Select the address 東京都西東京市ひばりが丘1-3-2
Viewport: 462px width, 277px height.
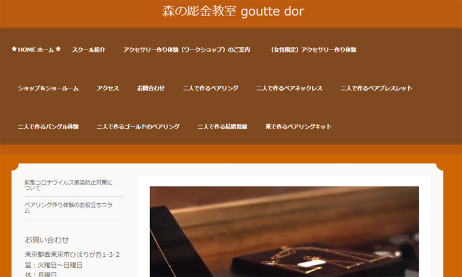point(72,254)
